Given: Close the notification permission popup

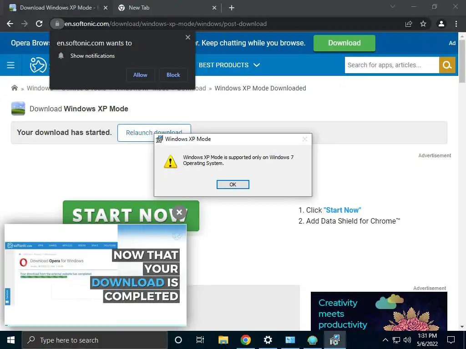Looking at the screenshot, I should click(x=188, y=37).
